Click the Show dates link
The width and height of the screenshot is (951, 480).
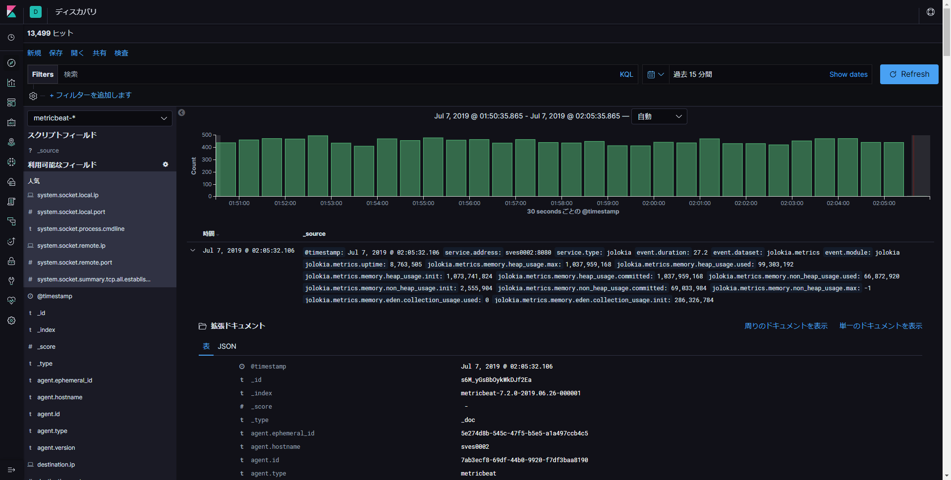pos(848,74)
